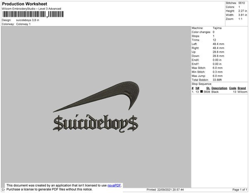Click the Machine value 'Tajima'

(217, 28)
